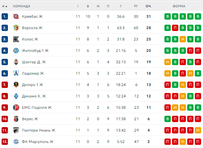Click the Колос Ж team logo
Screen dimensions: 203x148
tap(16, 39)
